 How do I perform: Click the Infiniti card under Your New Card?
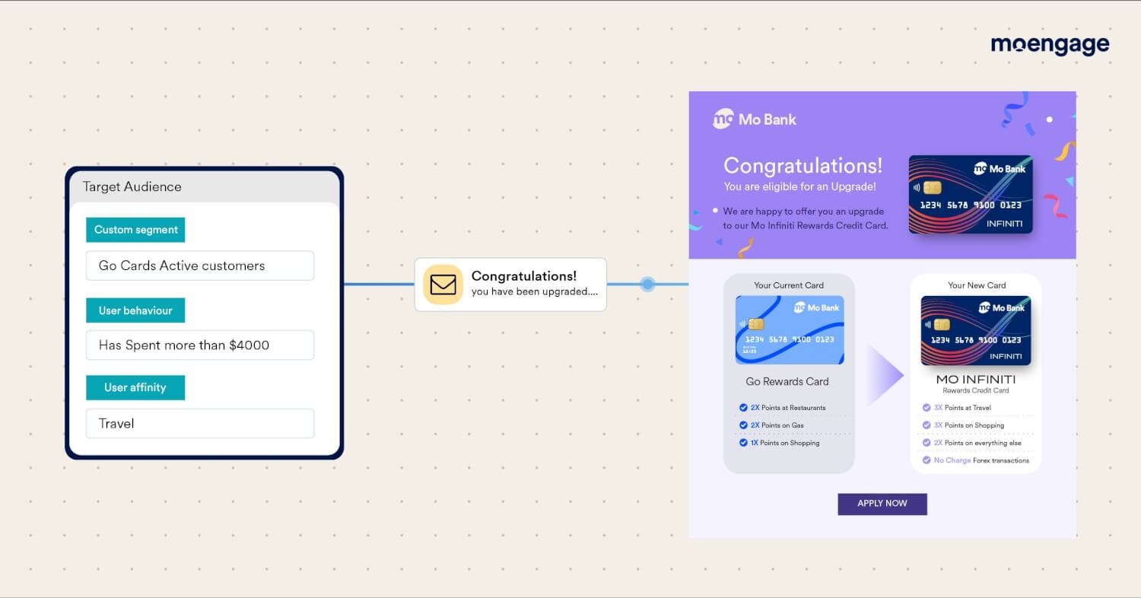coord(976,330)
